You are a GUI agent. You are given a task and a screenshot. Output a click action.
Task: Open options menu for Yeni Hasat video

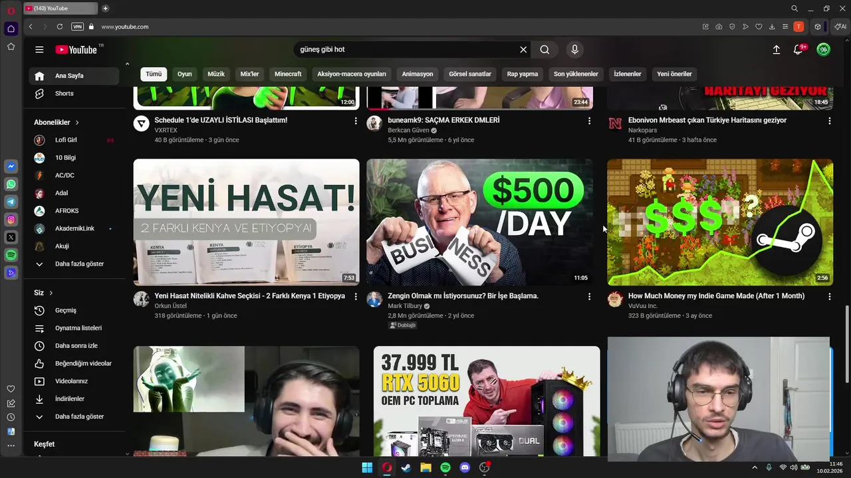coord(356,297)
